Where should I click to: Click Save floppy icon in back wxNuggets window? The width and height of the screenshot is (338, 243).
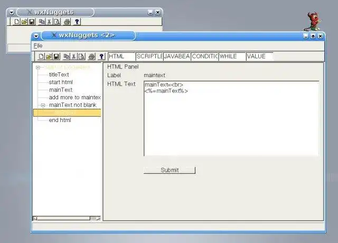pos(32,22)
